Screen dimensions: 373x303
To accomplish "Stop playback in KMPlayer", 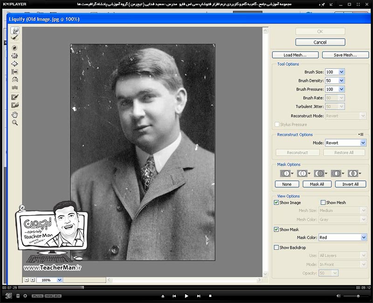I will click(210, 296).
